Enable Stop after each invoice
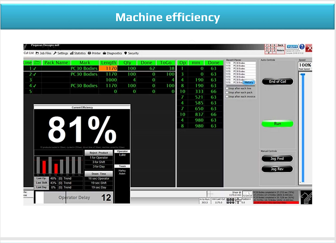Image resolution: width=336 pixels, height=243 pixels. point(227,96)
